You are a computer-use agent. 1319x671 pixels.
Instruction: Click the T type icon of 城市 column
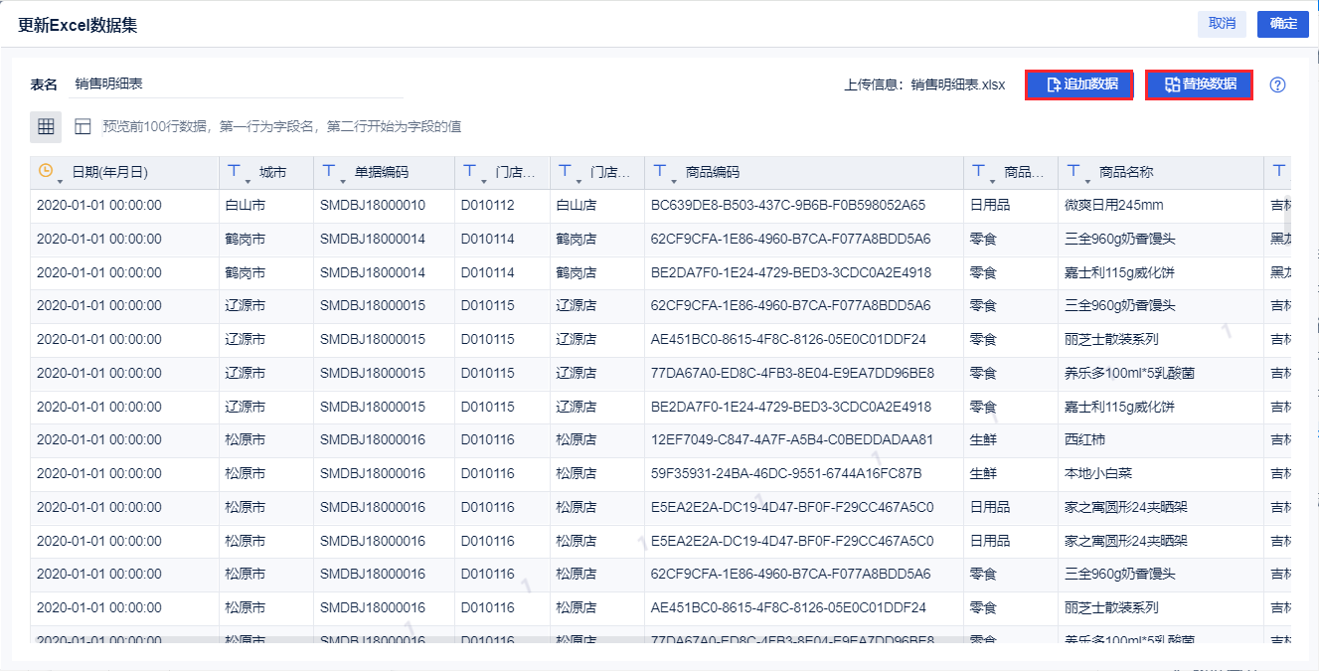pyautogui.click(x=234, y=171)
